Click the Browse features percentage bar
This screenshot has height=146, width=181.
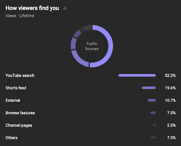(153, 113)
